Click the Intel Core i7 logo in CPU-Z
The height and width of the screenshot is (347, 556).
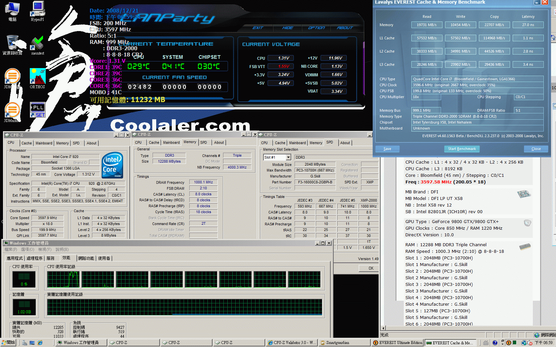point(113,165)
